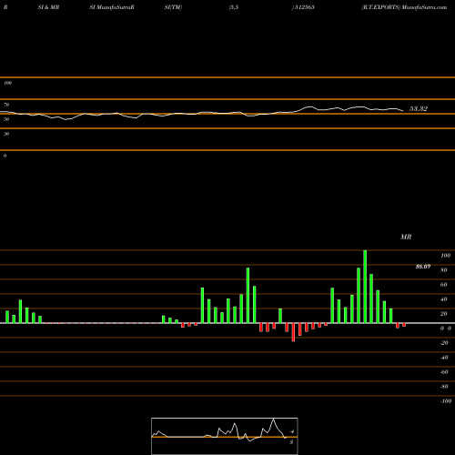The height and width of the screenshot is (455, 455).
Task: Click the MR axis label -40
Action: pos(444,358)
